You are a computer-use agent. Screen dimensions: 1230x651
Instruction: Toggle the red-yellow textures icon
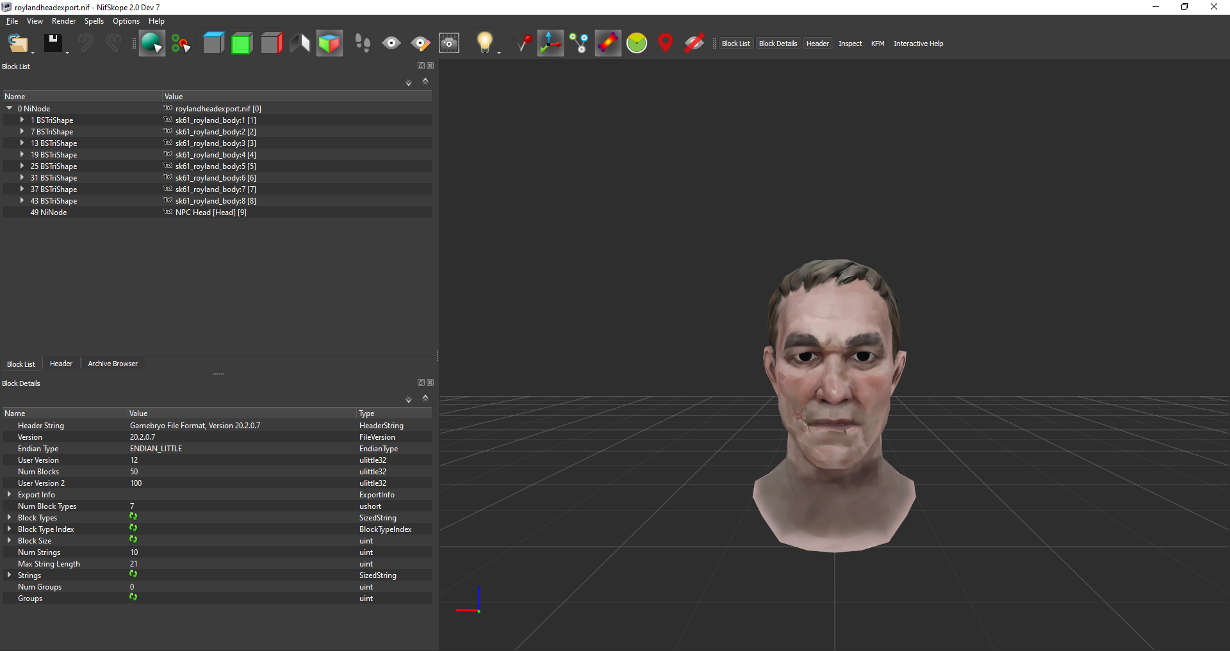tap(608, 44)
